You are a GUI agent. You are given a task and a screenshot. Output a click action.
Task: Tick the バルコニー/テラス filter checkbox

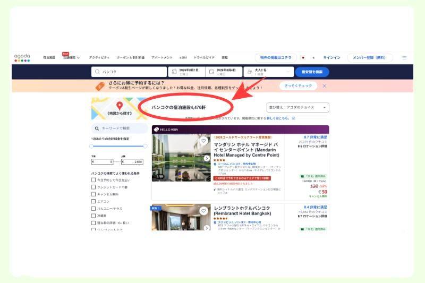[93, 209]
